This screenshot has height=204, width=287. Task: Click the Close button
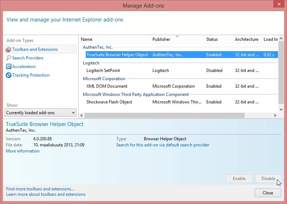(x=268, y=193)
